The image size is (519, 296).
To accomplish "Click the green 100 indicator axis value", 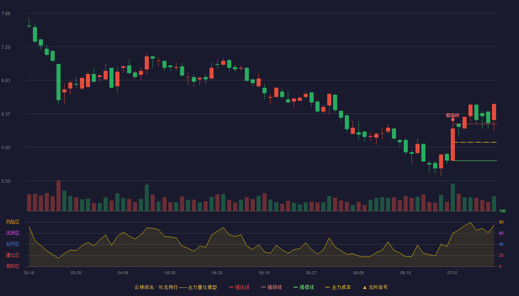I will point(502,211).
